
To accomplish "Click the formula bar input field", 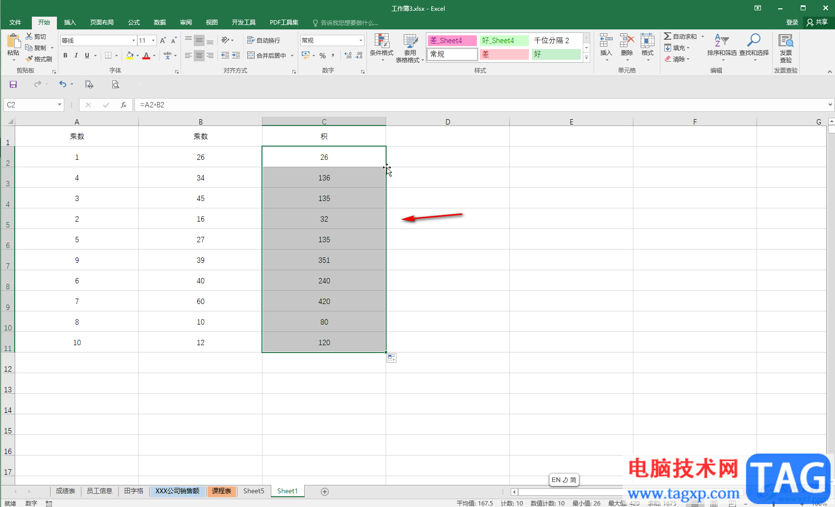I will (x=481, y=105).
